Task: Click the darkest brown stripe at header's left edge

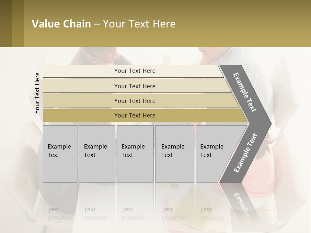Action: tap(6, 23)
